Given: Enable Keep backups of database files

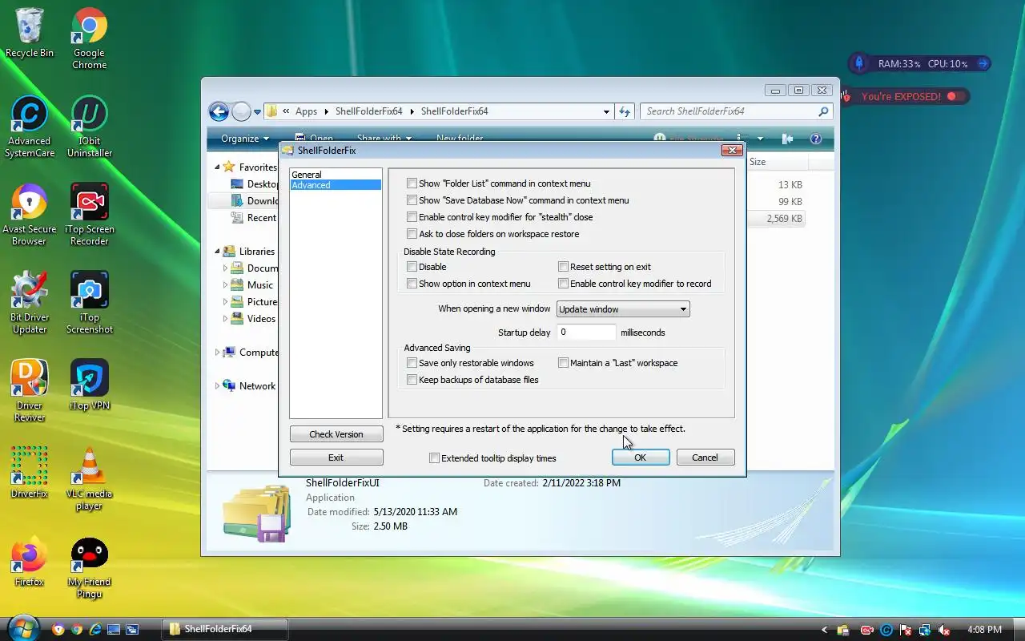Looking at the screenshot, I should point(412,380).
